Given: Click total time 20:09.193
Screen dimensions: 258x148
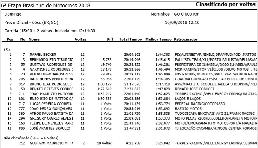Looking at the screenshot, I should 132,55.
